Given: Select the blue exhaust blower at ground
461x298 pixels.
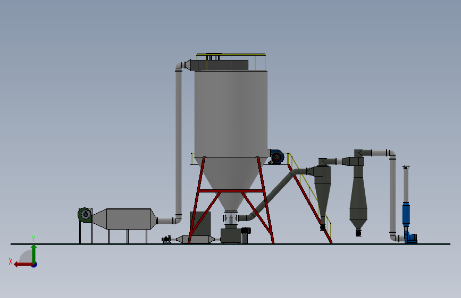Looking at the screenshot, I should pos(410,237).
